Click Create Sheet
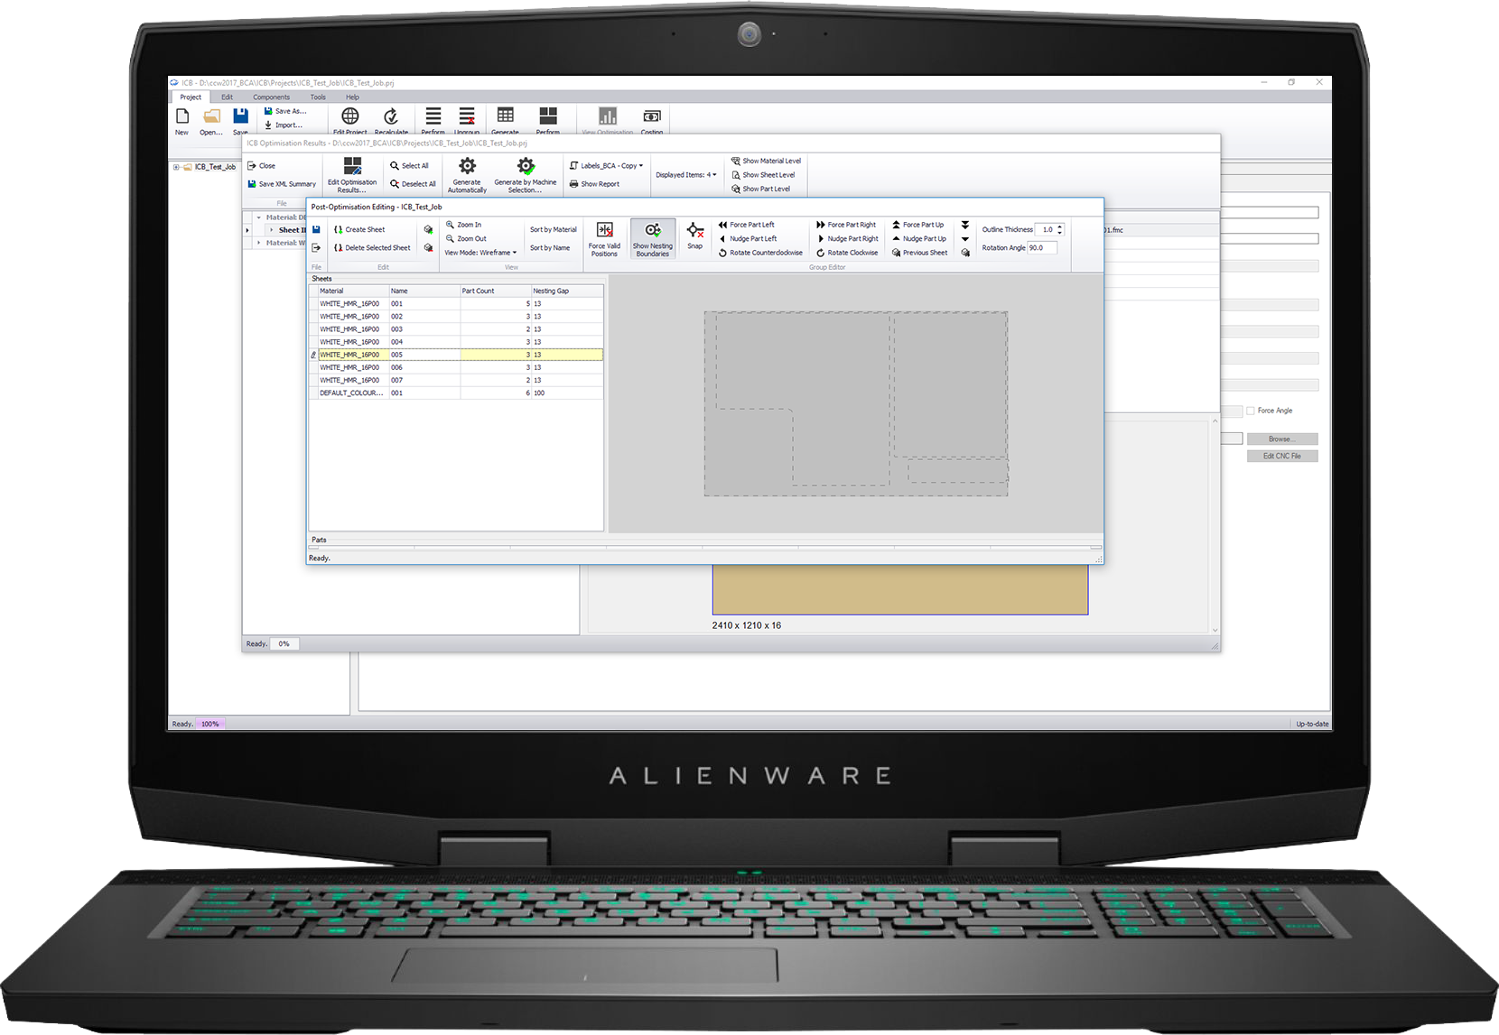The image size is (1499, 1035). [x=359, y=229]
